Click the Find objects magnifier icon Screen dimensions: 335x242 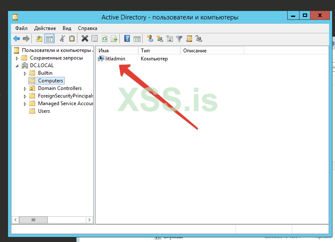click(x=189, y=38)
